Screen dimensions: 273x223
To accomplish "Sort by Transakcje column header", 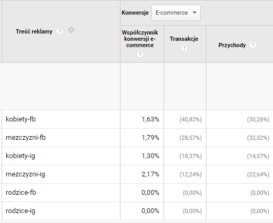I will [x=184, y=39].
